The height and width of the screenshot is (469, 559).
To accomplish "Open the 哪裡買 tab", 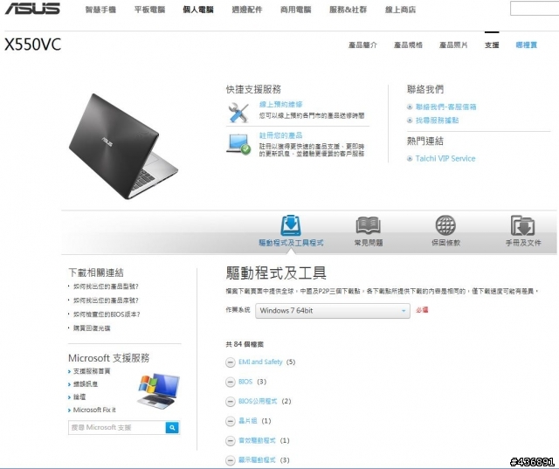I will coord(526,45).
